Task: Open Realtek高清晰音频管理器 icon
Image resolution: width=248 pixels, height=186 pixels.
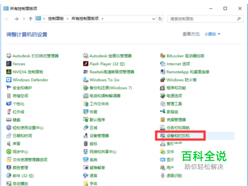Action: 86,72
